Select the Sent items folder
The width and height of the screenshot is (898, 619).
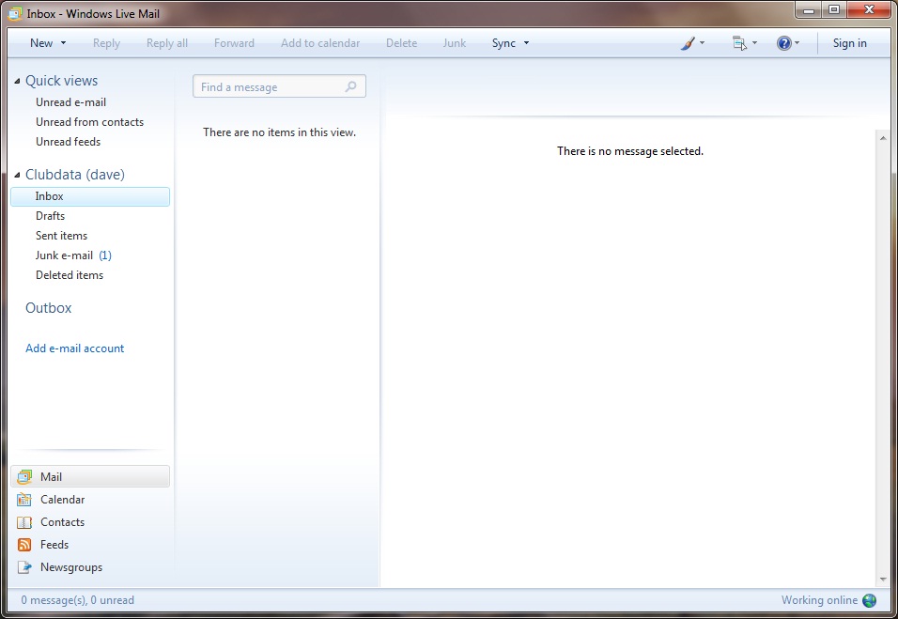click(61, 236)
